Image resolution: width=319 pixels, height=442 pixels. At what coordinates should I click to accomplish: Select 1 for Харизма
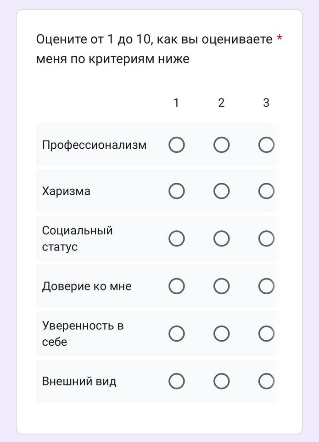click(x=177, y=191)
